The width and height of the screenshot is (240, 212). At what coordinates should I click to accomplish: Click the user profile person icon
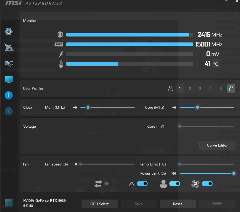pos(170,88)
